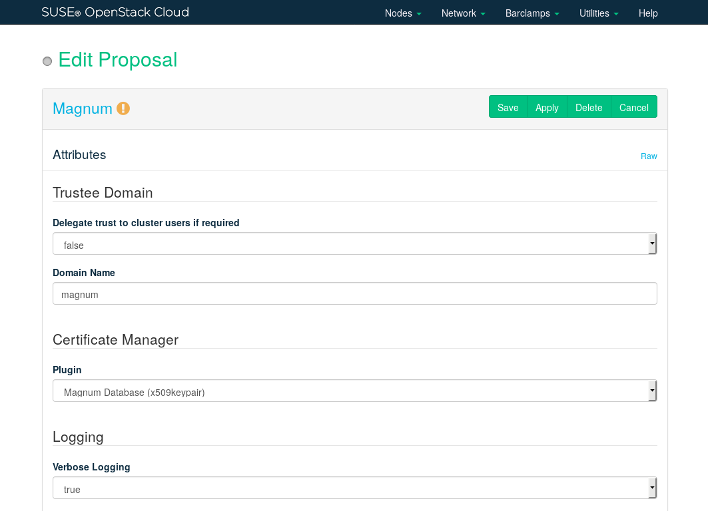Screen dimensions: 708x511
Task: Open the Utilities dropdown menu
Action: tap(599, 13)
